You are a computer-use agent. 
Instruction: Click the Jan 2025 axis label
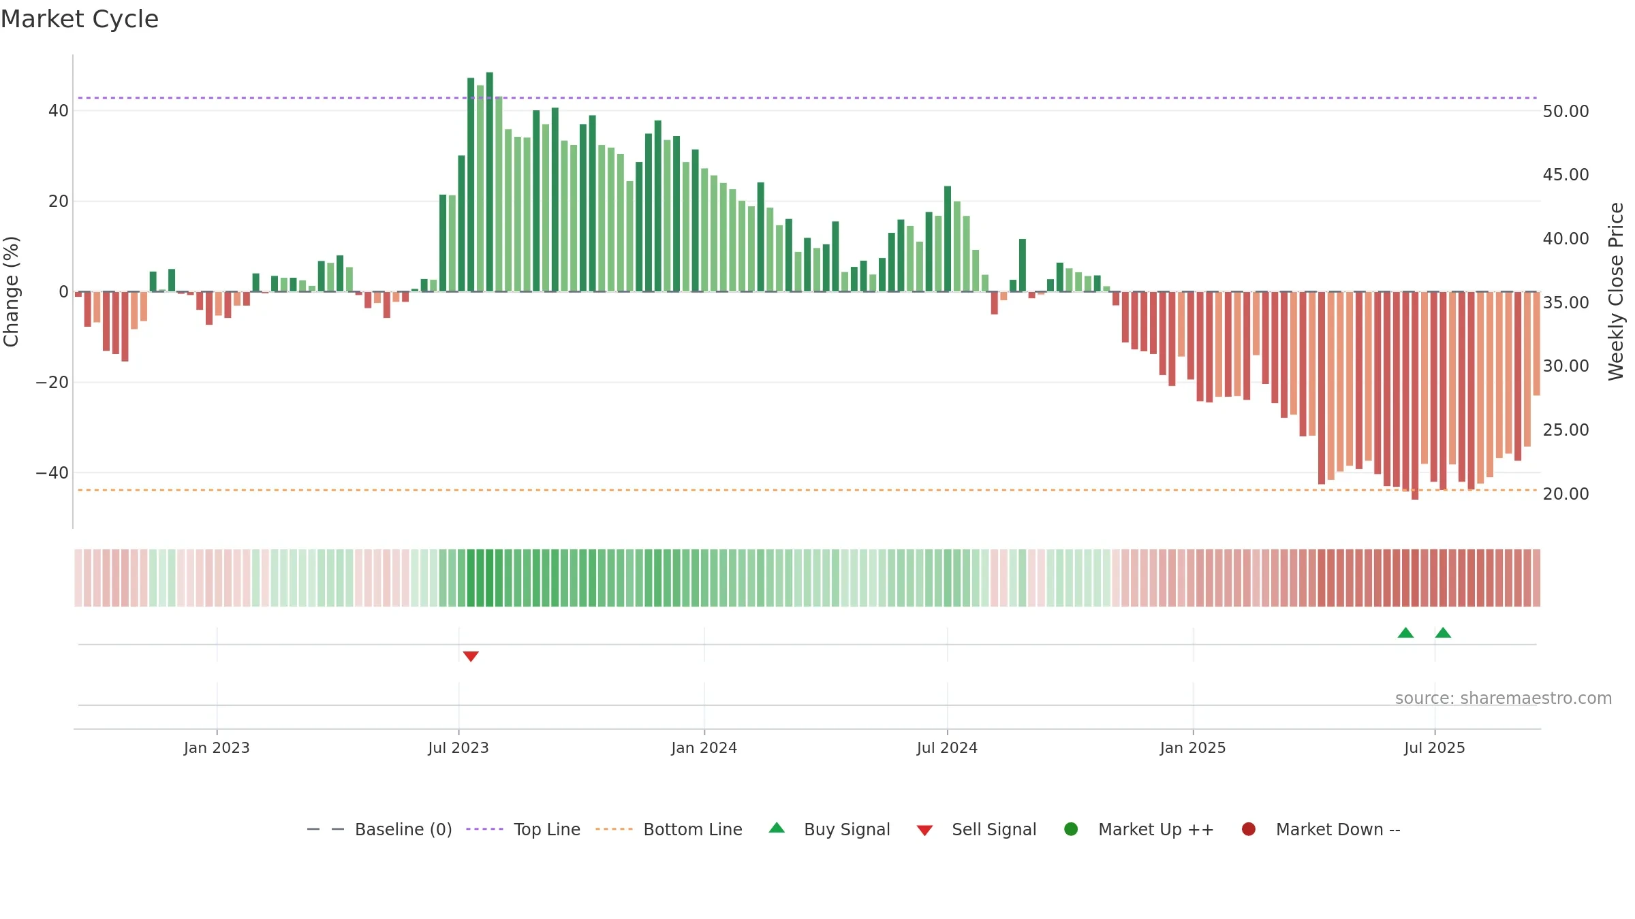tap(1193, 747)
